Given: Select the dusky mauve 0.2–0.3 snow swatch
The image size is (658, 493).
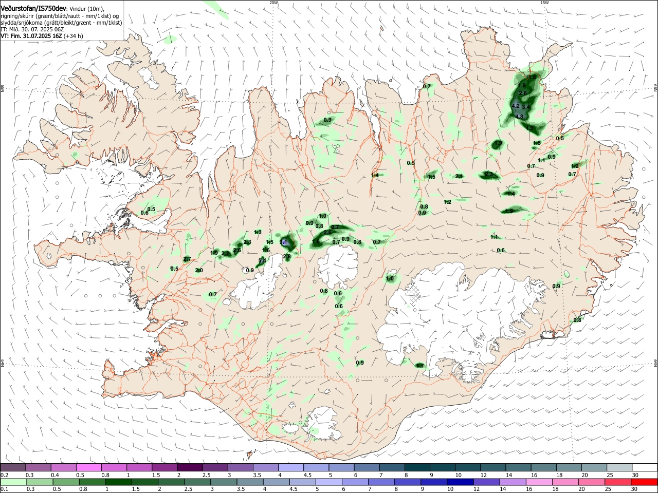Looking at the screenshot, I should (x=13, y=467).
